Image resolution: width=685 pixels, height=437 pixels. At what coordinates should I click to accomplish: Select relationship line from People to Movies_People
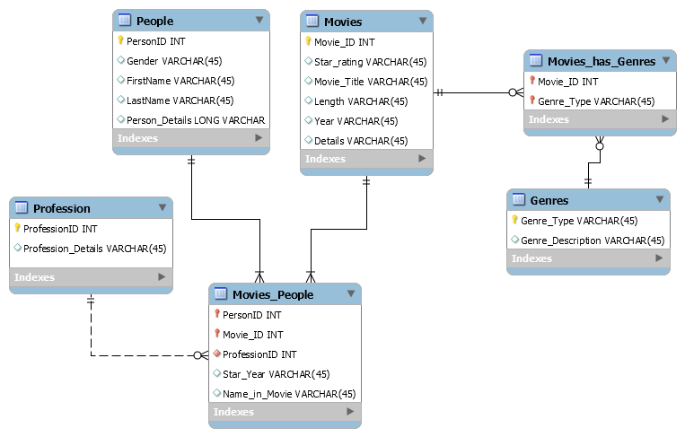point(225,219)
